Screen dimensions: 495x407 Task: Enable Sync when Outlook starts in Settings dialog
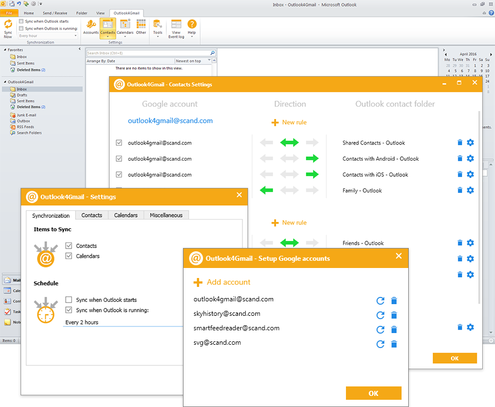point(69,300)
